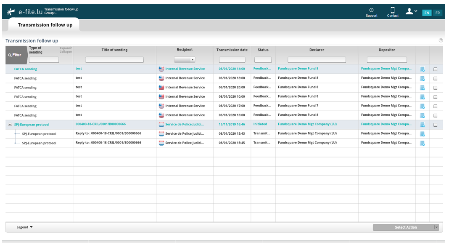Open details icon for the 08/01/2020 14:00 sending
Viewport: 449px width, 245px height.
(x=423, y=69)
